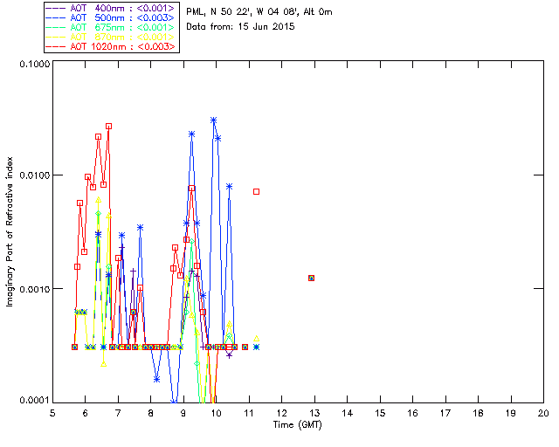Click the green dashed 675nm legend line
The height and width of the screenshot is (447, 559).
pyautogui.click(x=56, y=27)
